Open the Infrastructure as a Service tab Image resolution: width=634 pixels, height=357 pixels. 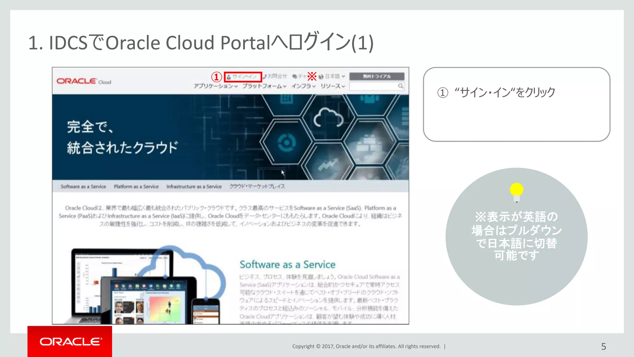pos(194,187)
